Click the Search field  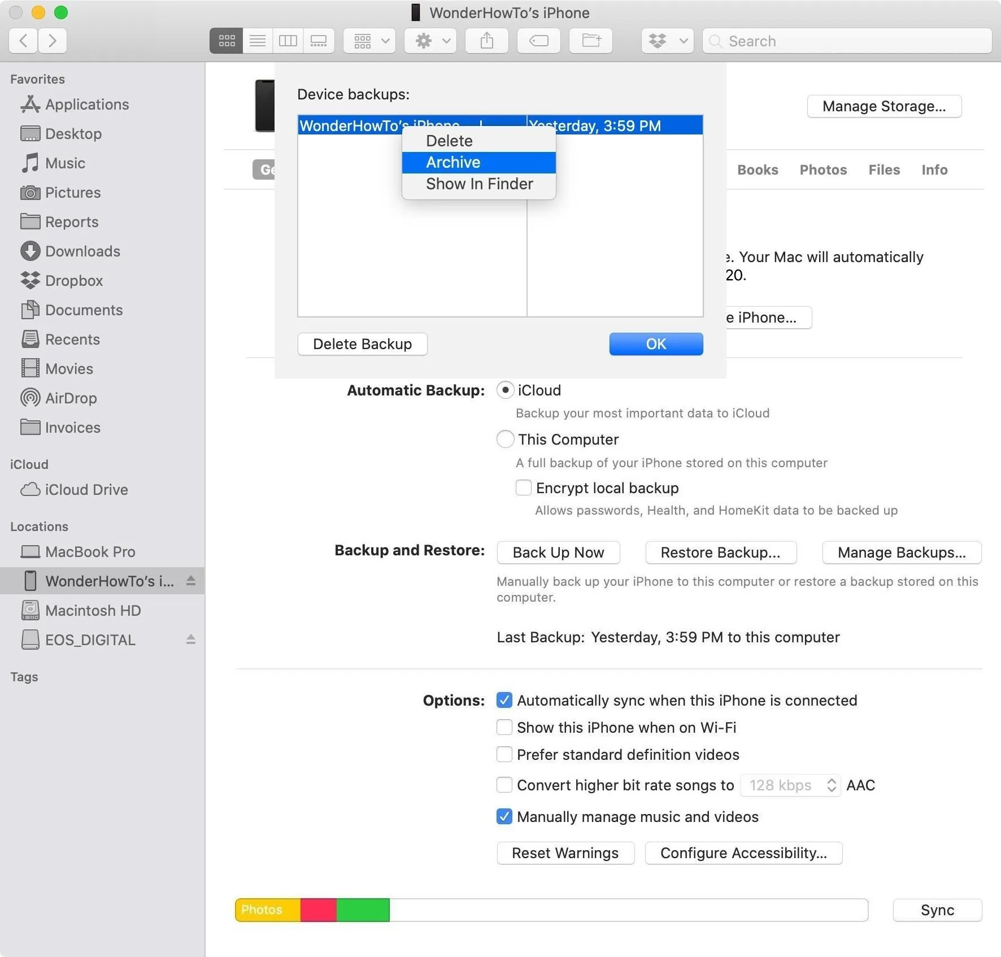[847, 41]
